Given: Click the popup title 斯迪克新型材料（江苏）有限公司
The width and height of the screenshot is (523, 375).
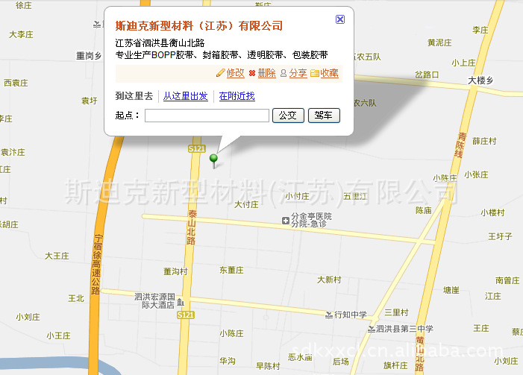Looking at the screenshot, I should 199,25.
